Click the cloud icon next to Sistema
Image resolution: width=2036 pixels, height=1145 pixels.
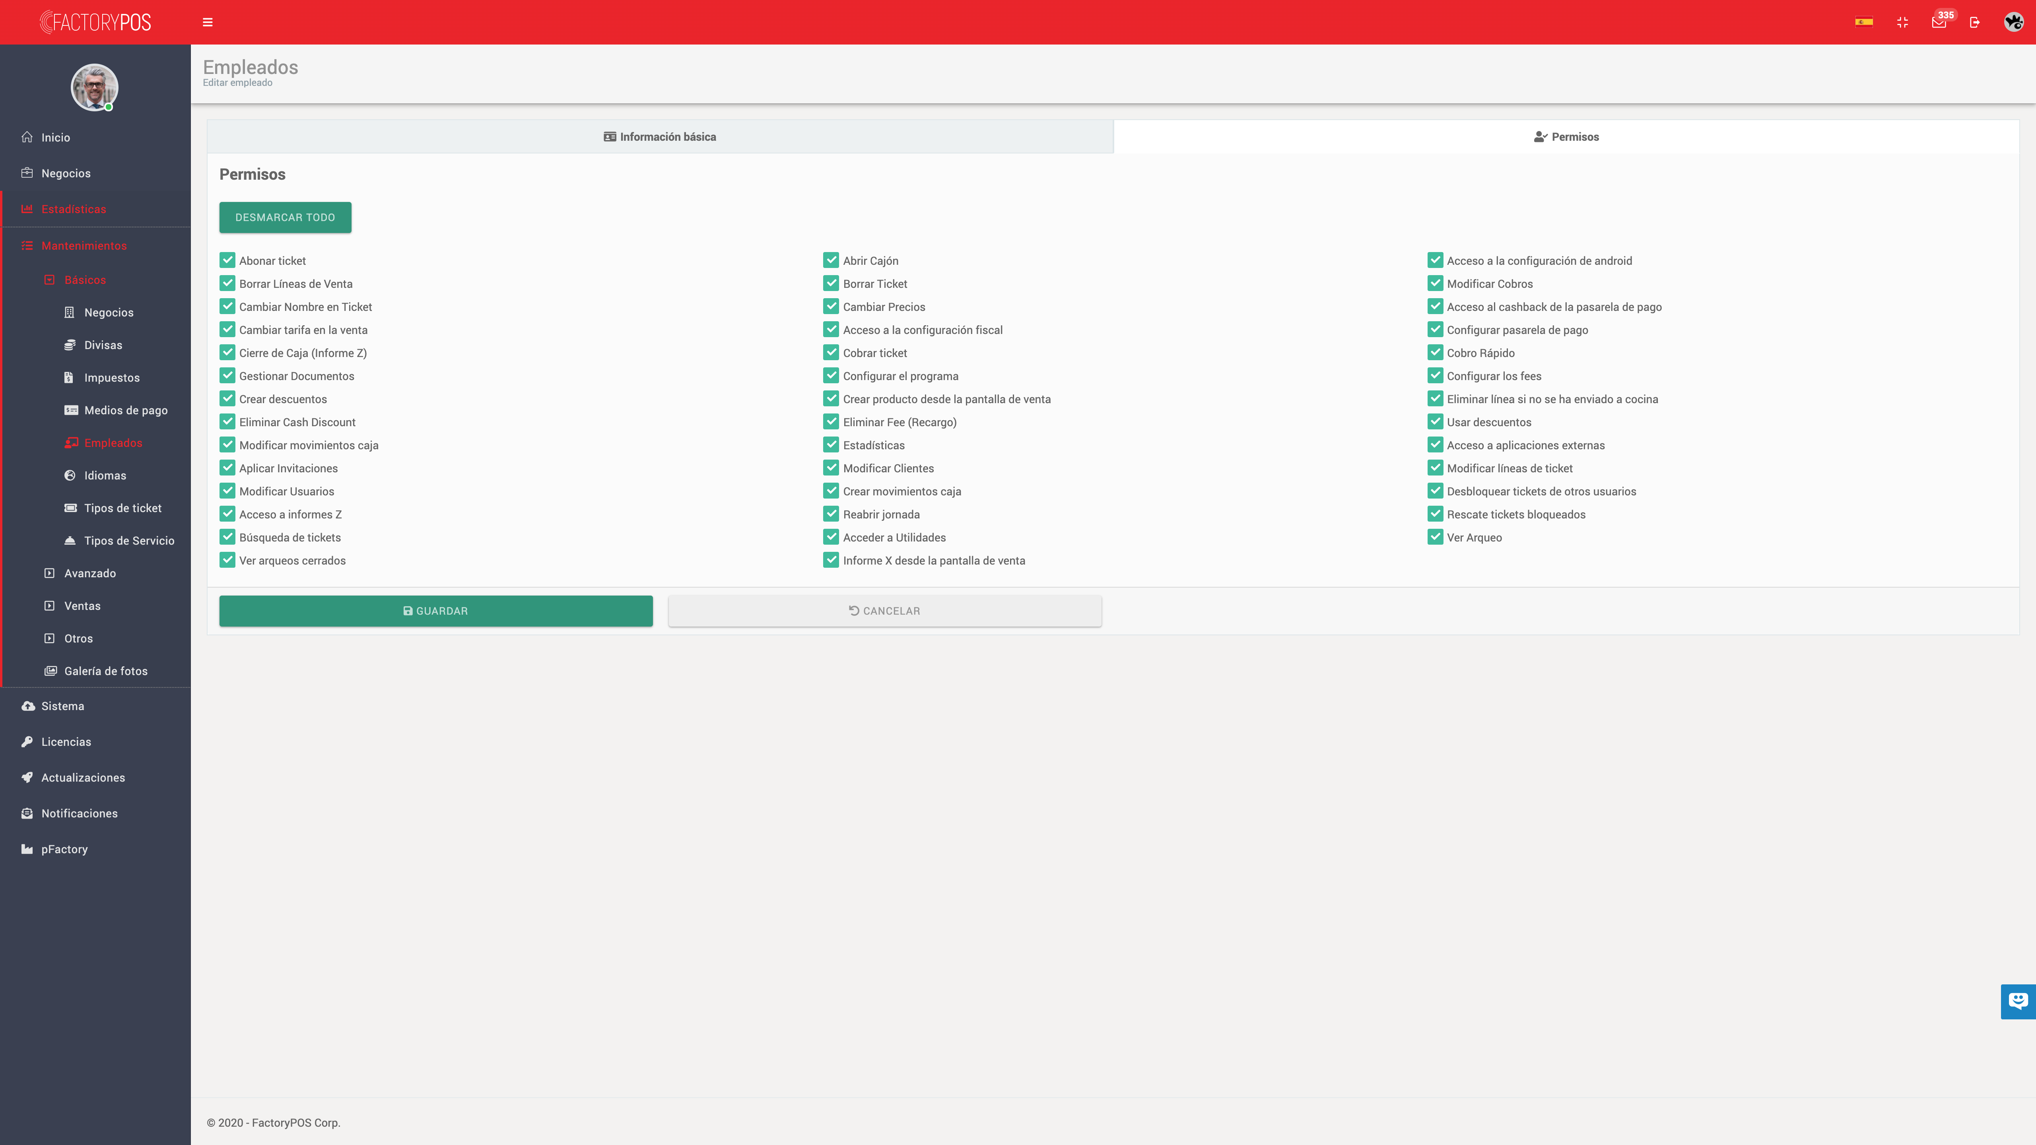[28, 706]
